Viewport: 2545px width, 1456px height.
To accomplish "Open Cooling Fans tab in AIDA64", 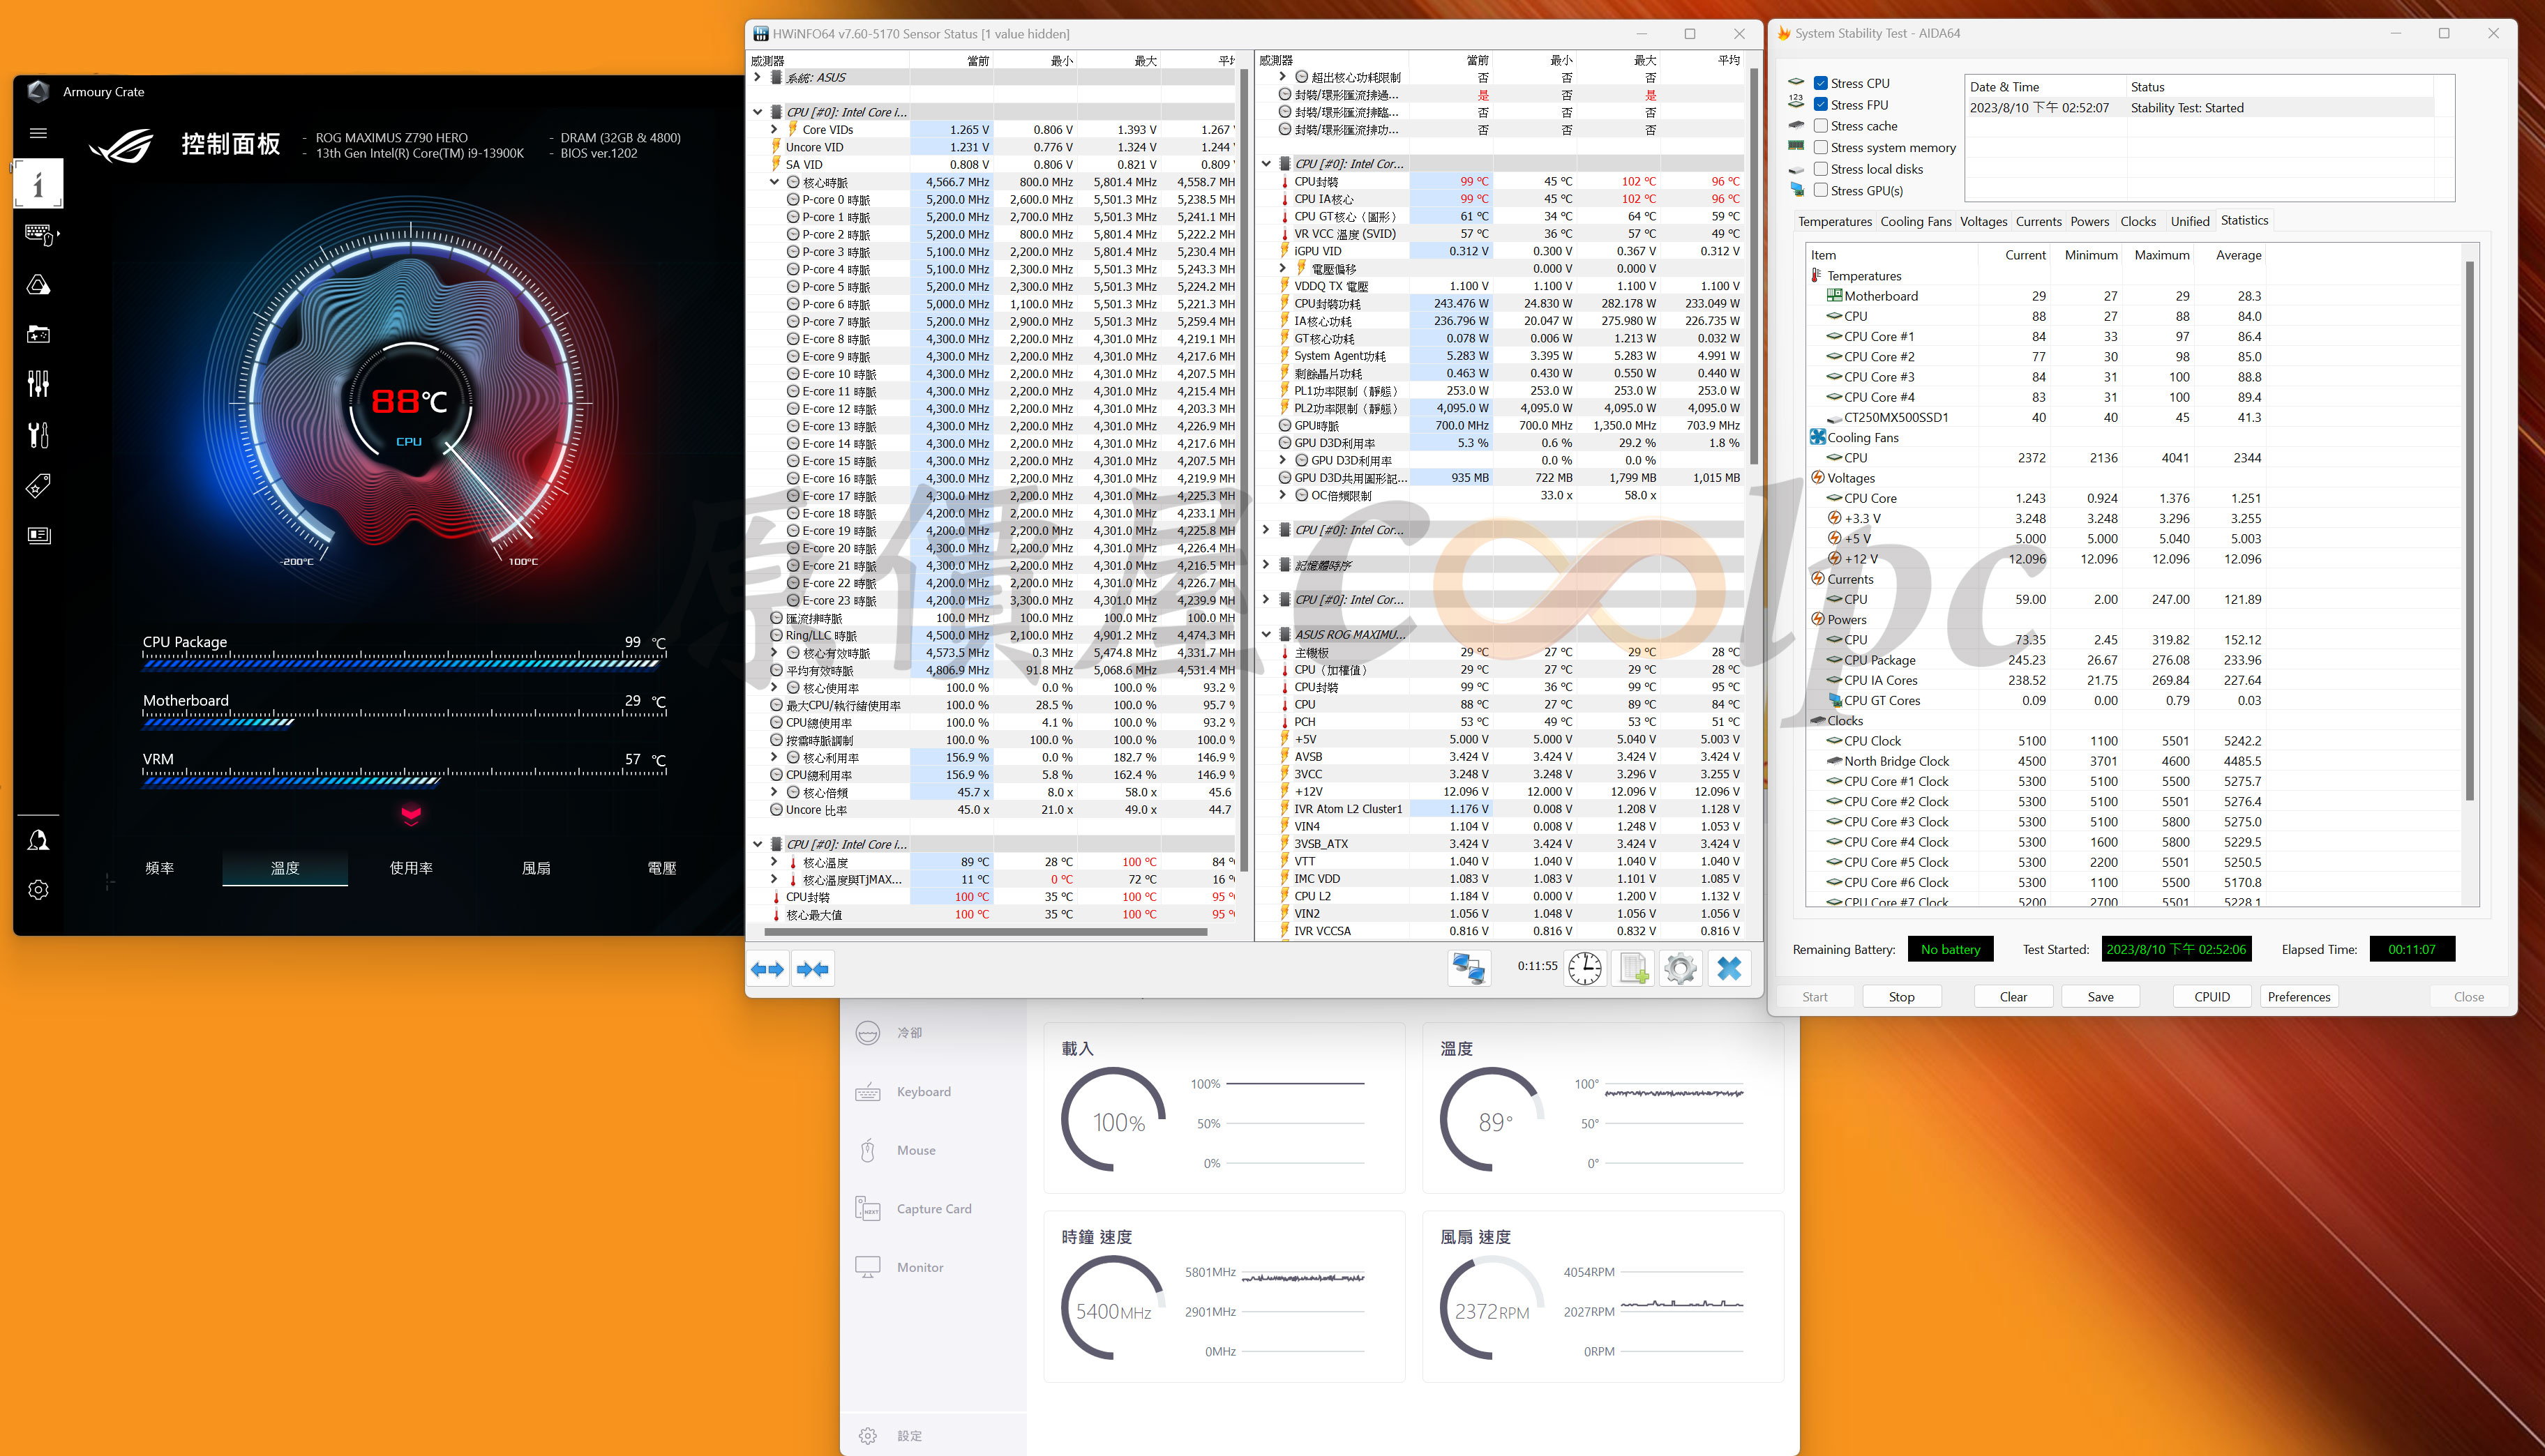I will pyautogui.click(x=1916, y=222).
